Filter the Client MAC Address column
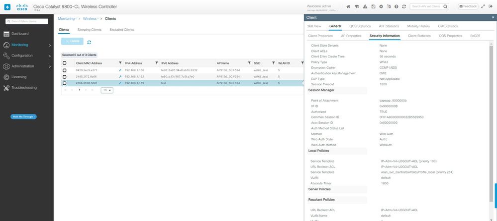This screenshot has width=497, height=221. coord(120,63)
